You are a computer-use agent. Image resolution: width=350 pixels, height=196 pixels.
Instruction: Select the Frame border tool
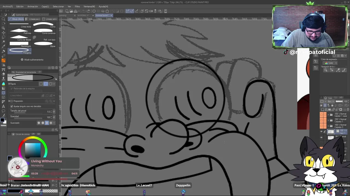coord(4,97)
